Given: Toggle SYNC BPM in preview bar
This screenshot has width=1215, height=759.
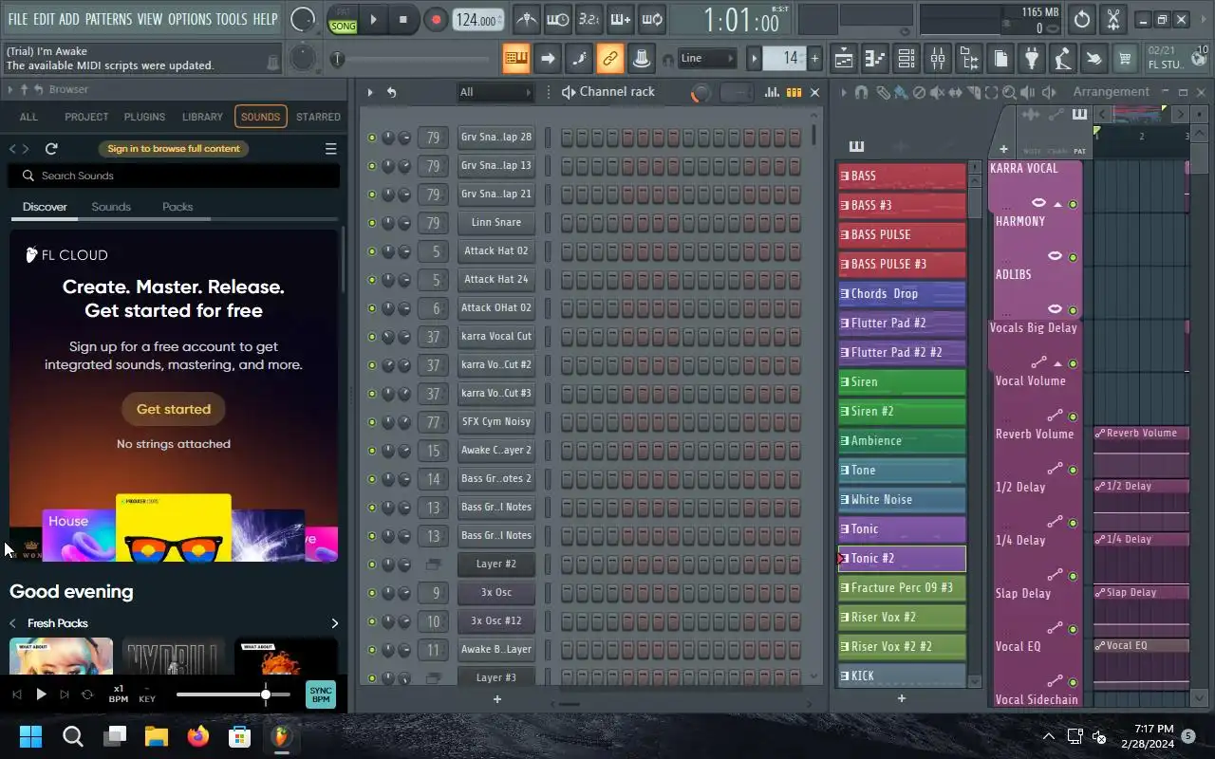Looking at the screenshot, I should point(321,694).
